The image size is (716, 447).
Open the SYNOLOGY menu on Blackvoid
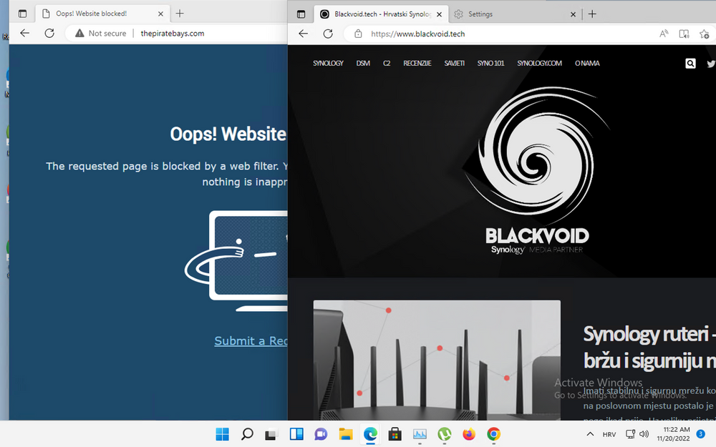click(328, 64)
